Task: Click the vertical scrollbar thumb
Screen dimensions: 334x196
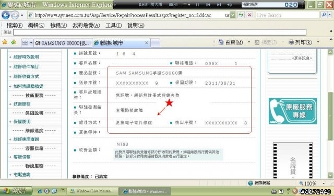Action: click(x=330, y=116)
